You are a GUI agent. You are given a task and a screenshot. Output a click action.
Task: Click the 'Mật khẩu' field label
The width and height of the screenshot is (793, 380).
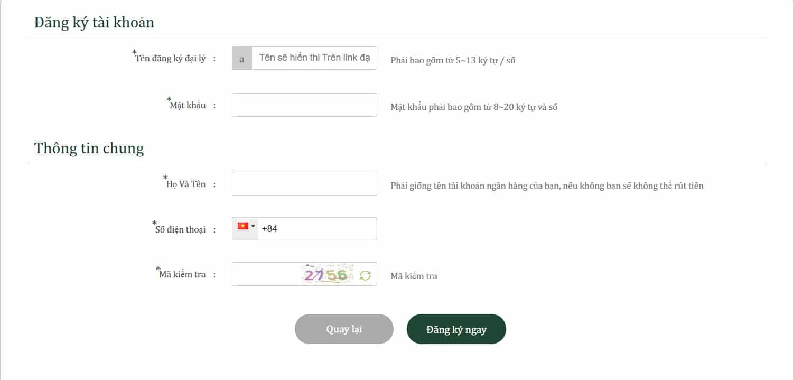coord(188,105)
